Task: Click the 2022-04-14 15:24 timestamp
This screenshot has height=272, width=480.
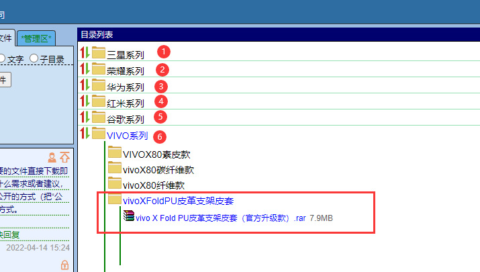Action: [x=38, y=248]
